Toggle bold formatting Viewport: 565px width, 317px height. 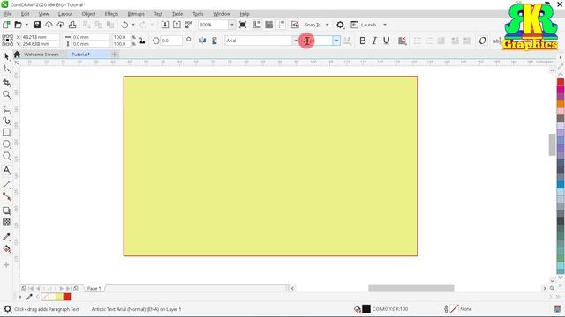click(x=363, y=41)
